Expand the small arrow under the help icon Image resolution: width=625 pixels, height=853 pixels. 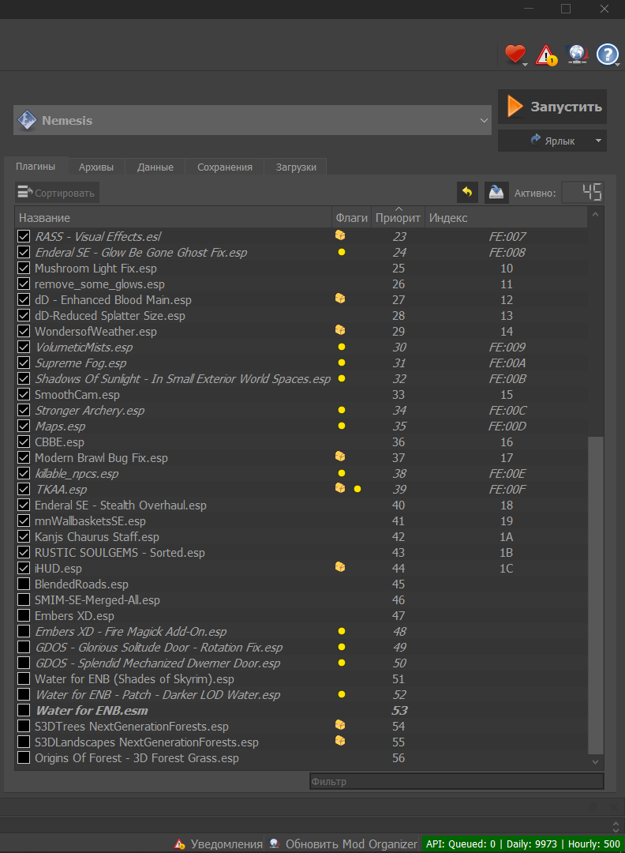(618, 65)
